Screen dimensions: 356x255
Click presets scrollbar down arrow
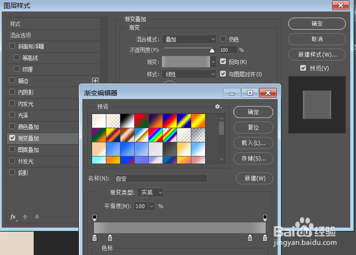221,159
